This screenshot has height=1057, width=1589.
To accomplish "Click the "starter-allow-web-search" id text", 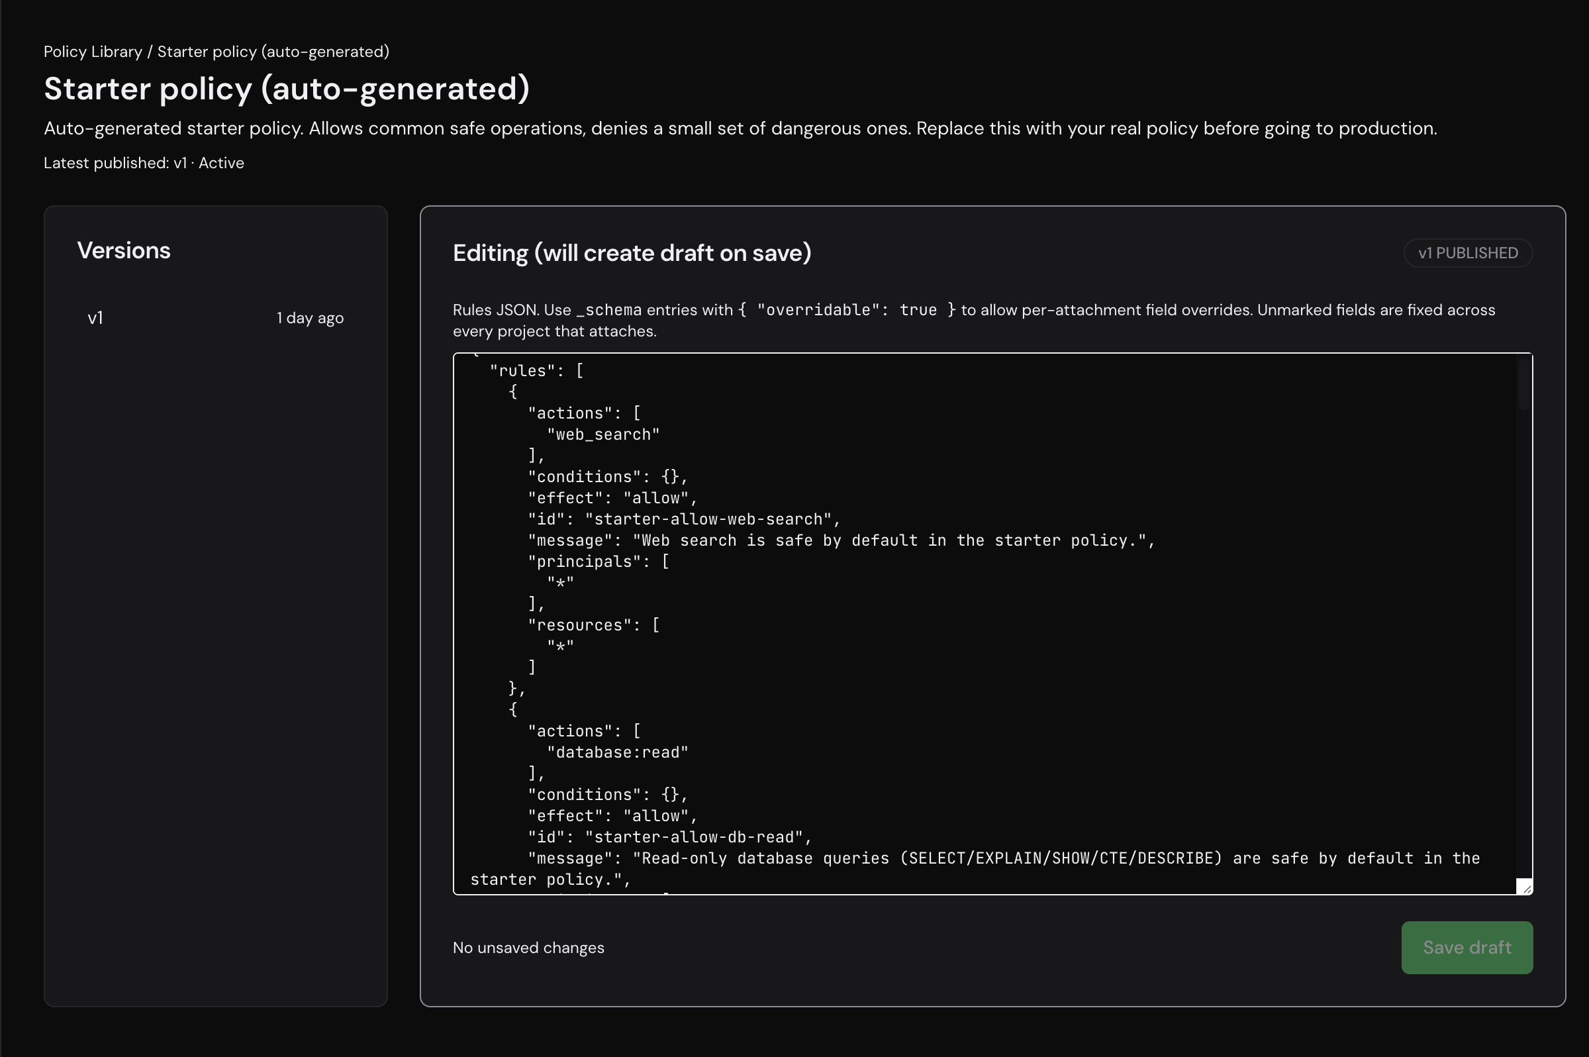I will tap(708, 519).
